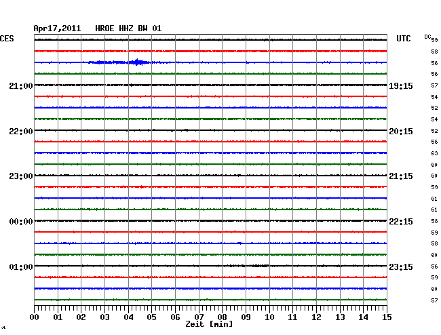Image resolution: width=441 pixels, height=335 pixels.
Task: Click minute tick label 11 on the axis
Action: [x=292, y=317]
